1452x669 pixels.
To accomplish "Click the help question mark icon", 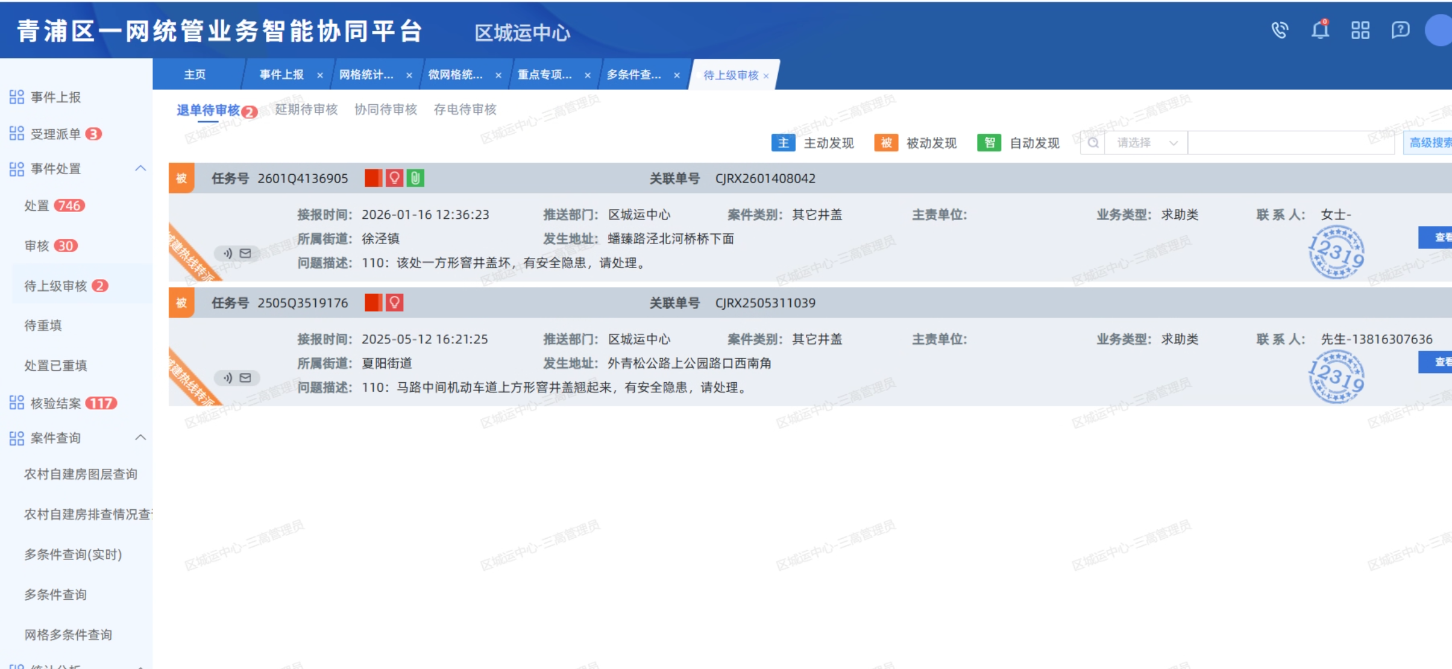I will (1400, 30).
